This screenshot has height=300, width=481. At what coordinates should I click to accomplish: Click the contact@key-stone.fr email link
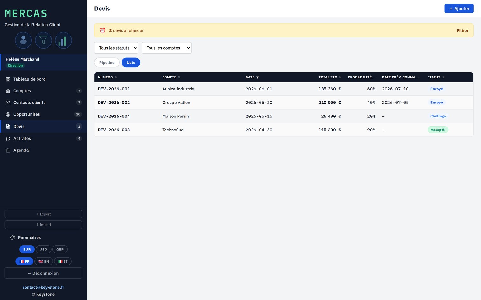click(43, 287)
